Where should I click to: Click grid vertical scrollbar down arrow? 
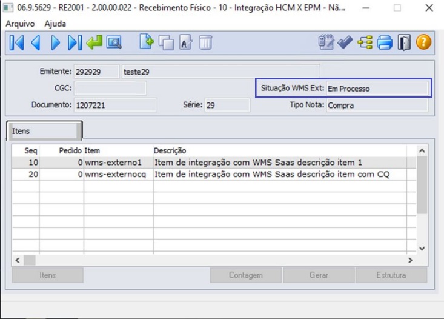[422, 249]
